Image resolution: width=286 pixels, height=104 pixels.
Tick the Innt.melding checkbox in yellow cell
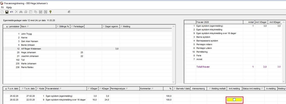[234, 99]
